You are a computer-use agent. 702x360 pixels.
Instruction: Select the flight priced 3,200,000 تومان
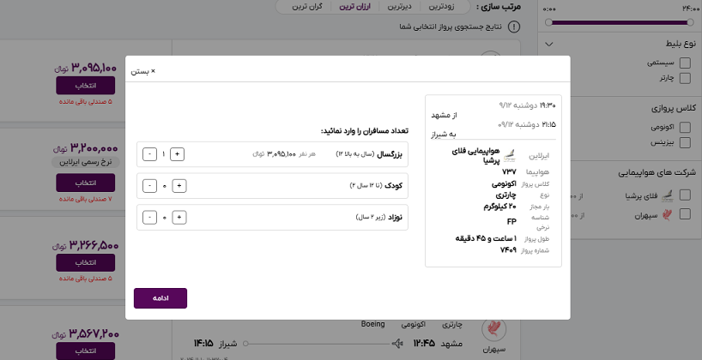[86, 183]
